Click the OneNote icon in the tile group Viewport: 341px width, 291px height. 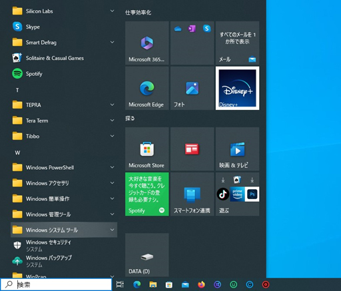(192, 29)
